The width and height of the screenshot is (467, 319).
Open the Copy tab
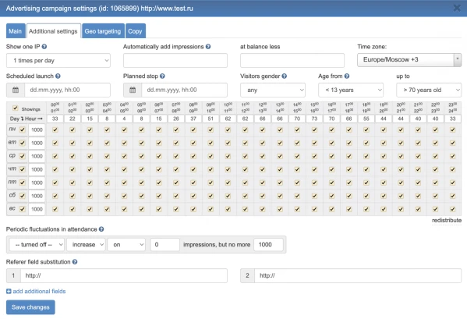click(x=135, y=31)
